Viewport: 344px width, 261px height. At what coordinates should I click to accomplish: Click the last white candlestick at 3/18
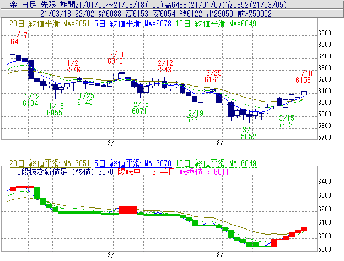click(x=304, y=93)
